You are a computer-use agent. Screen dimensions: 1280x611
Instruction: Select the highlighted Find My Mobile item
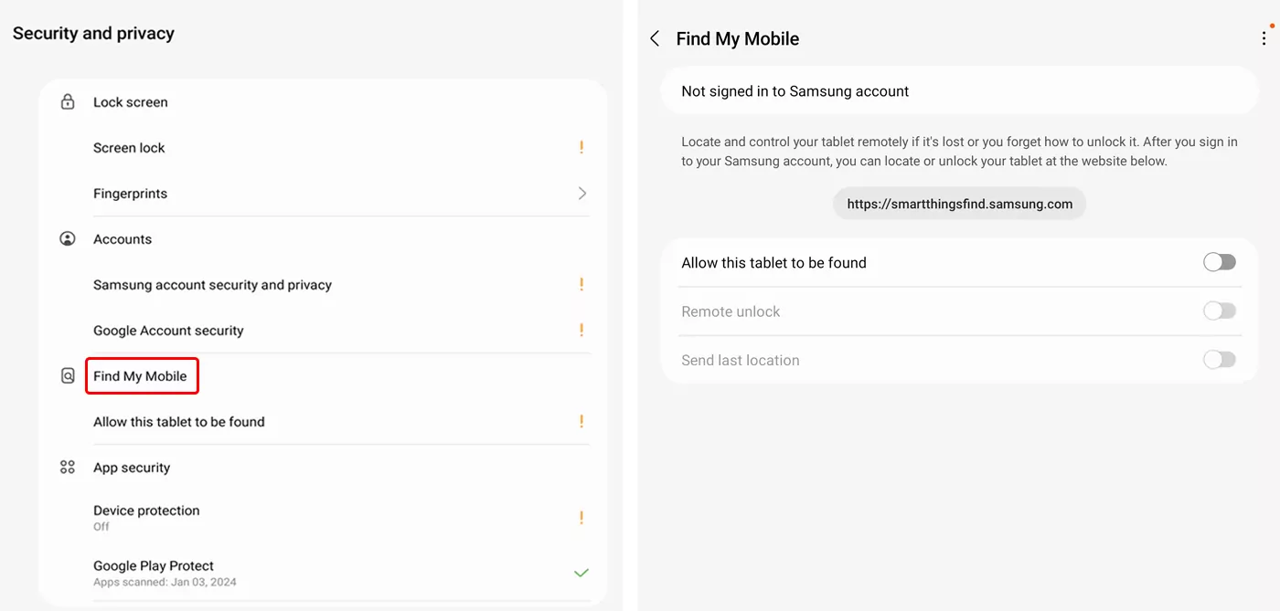click(142, 375)
